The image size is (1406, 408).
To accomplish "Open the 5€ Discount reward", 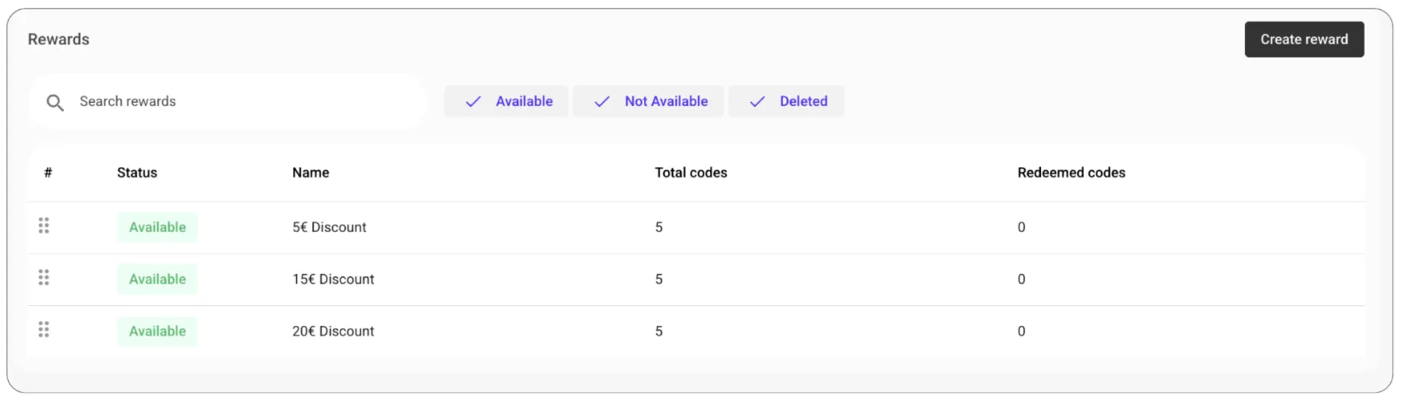I will click(x=329, y=228).
